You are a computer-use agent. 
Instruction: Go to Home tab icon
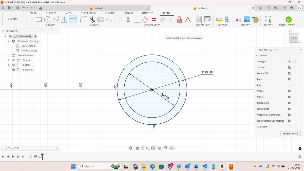point(40,8)
